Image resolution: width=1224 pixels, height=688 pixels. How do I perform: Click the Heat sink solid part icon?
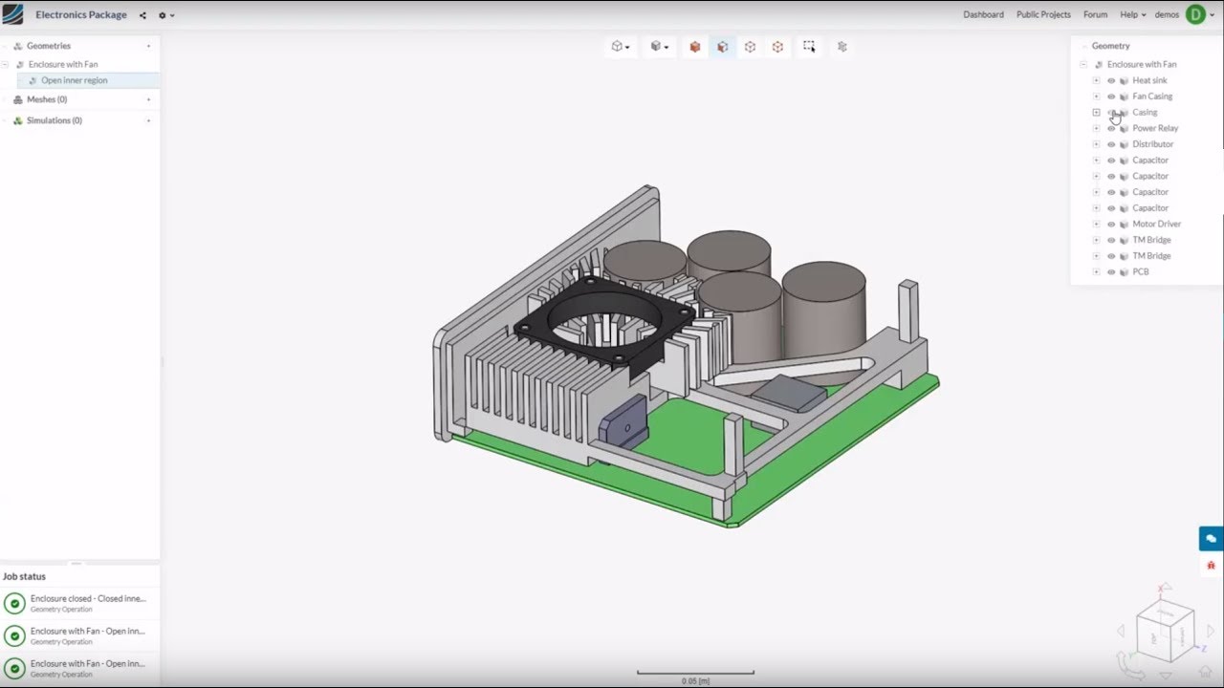pyautogui.click(x=1124, y=80)
